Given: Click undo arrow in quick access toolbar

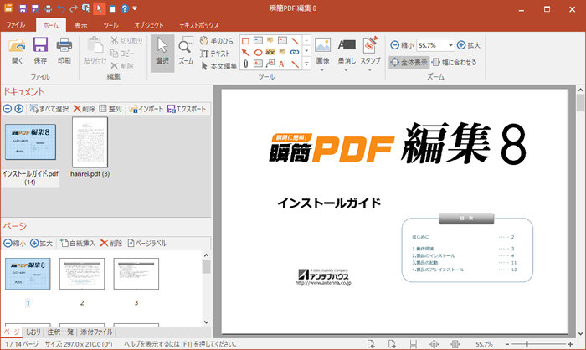Looking at the screenshot, I should (x=61, y=8).
